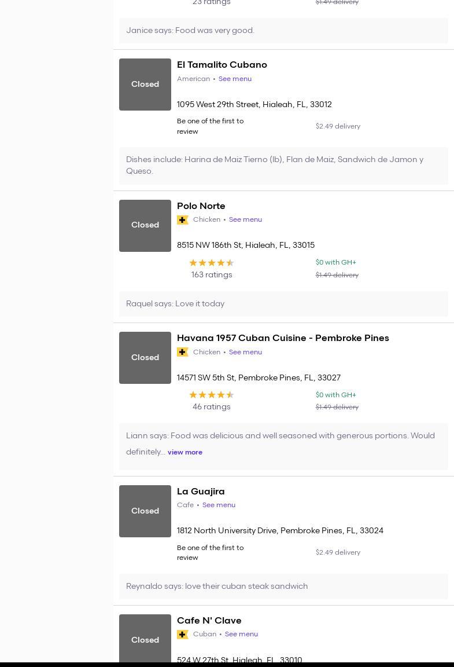Click the 163 ratings count for Polo Norte

tap(212, 275)
